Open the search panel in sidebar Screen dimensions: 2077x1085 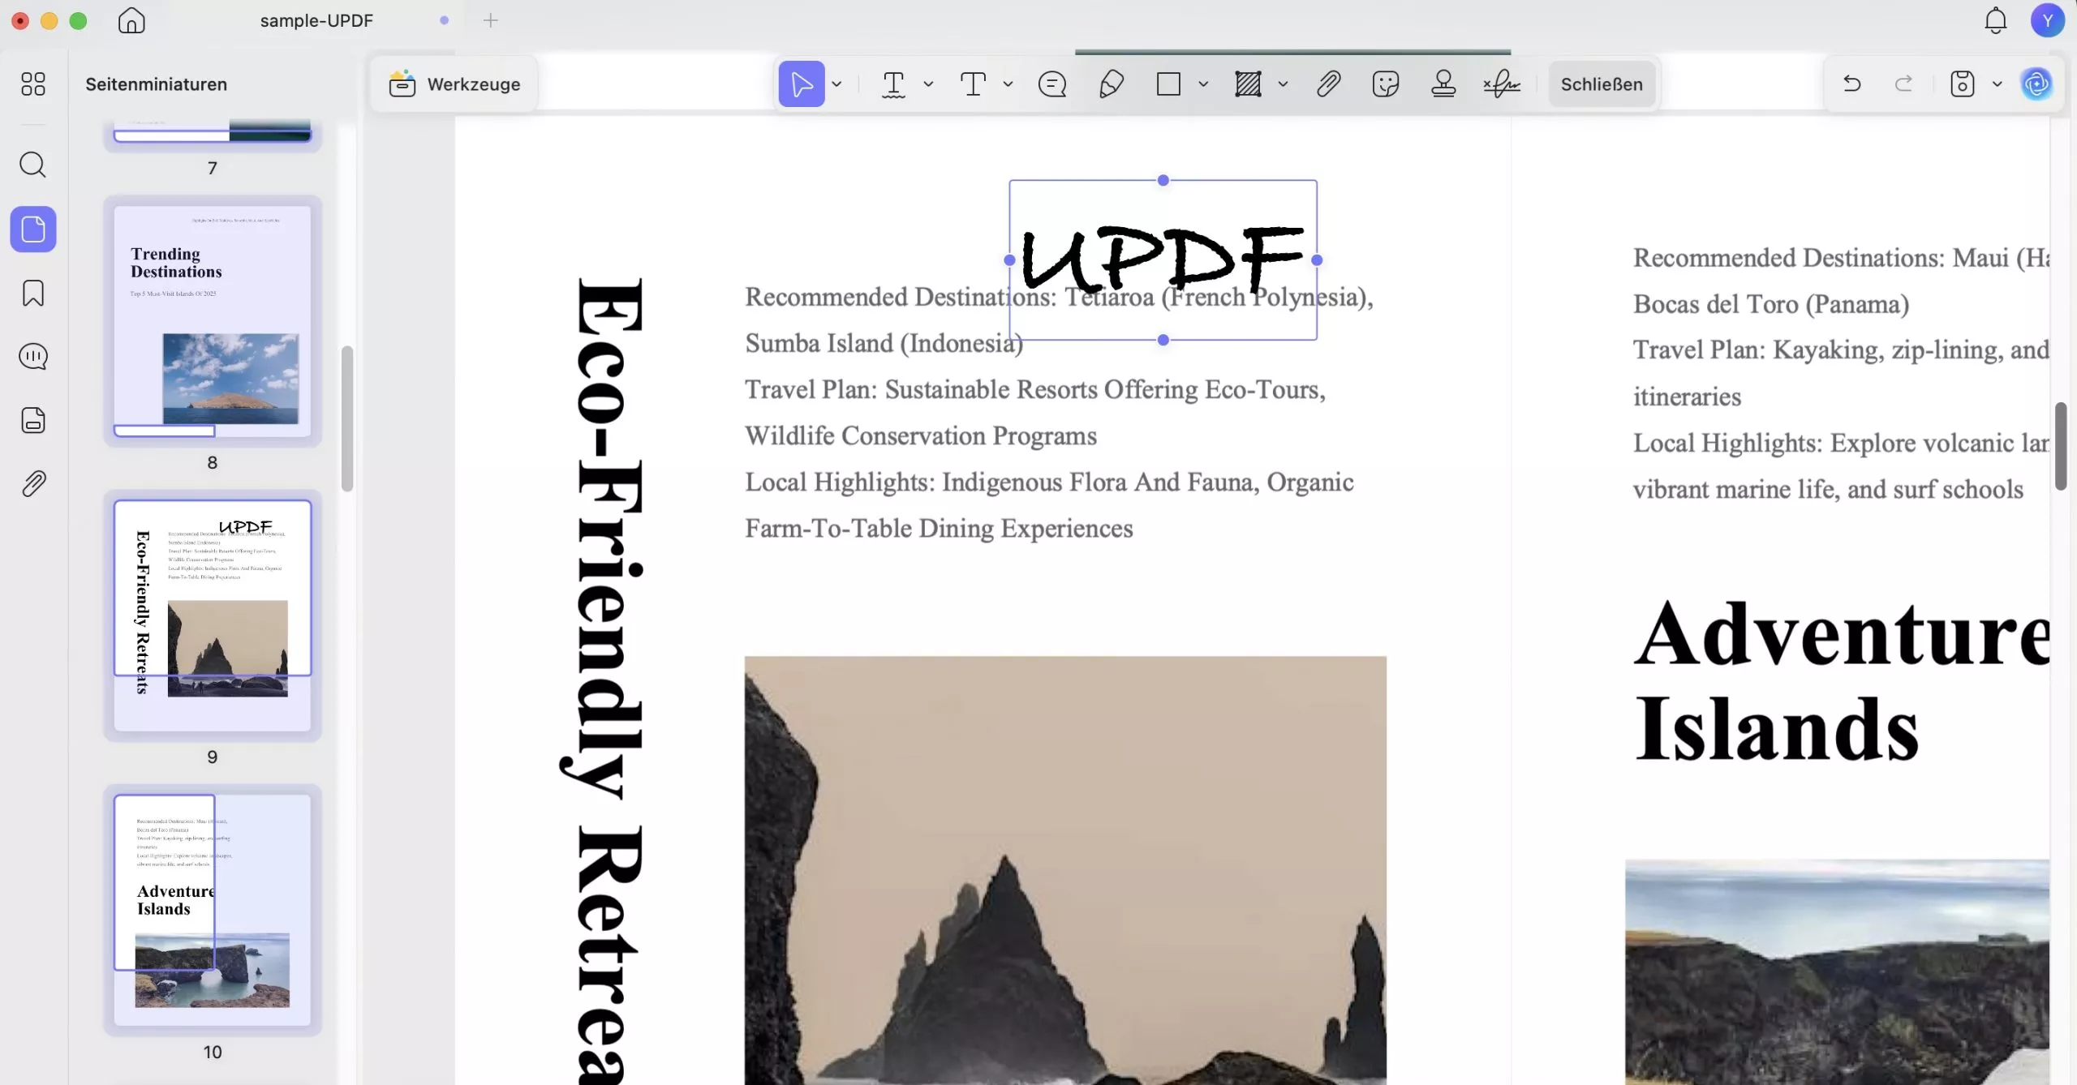click(33, 165)
